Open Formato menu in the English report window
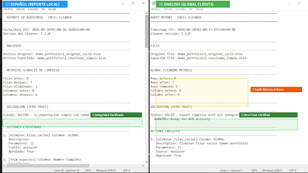 click(181, 9)
